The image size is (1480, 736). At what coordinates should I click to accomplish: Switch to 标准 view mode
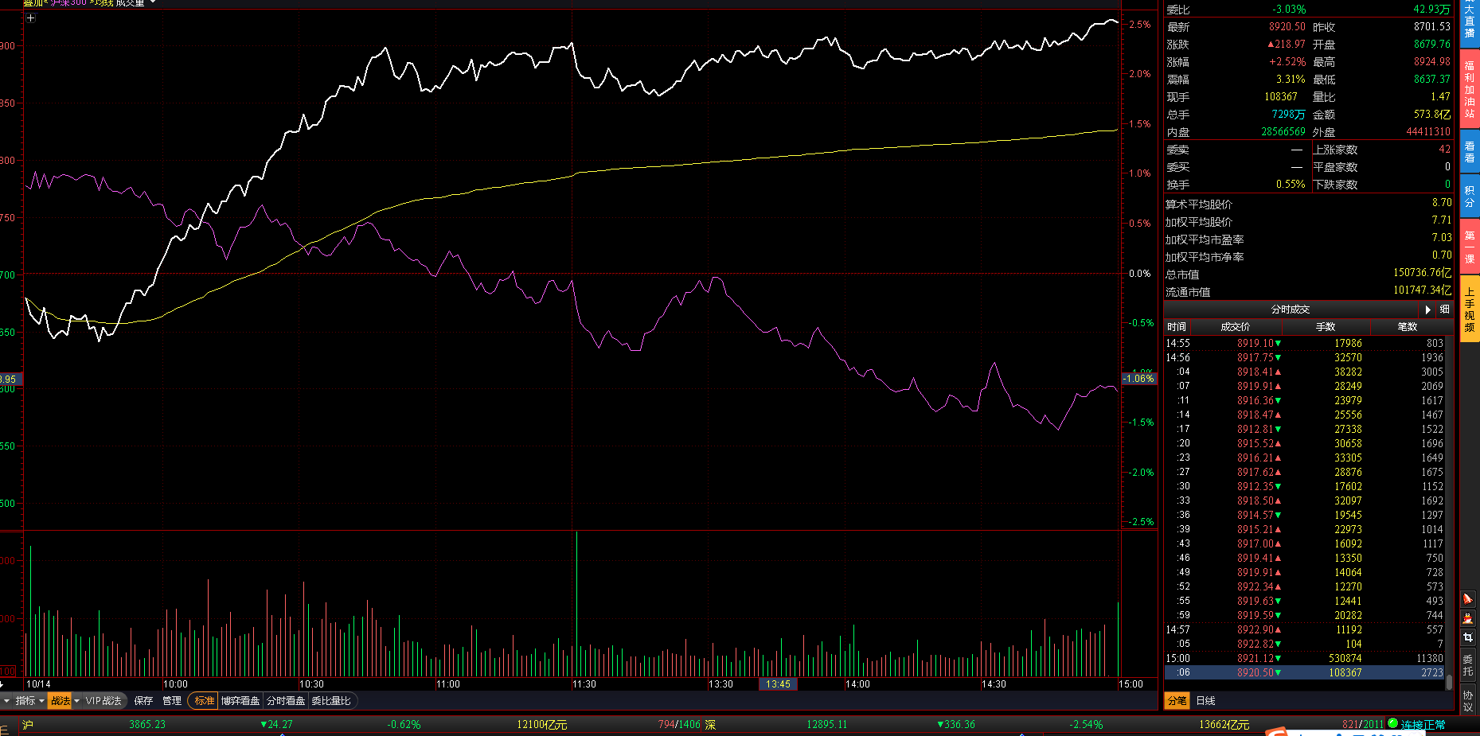coord(204,701)
